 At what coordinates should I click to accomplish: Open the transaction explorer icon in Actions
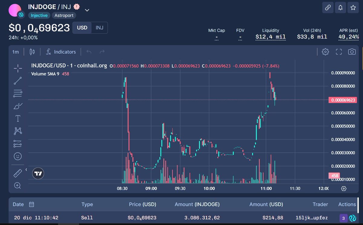(x=352, y=218)
